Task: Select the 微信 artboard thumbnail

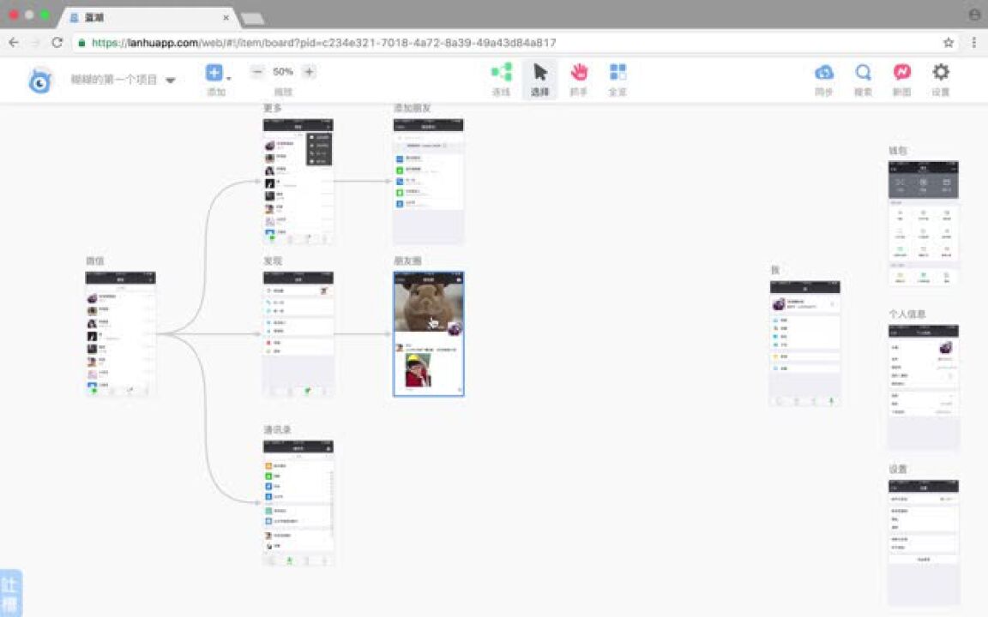Action: point(120,334)
